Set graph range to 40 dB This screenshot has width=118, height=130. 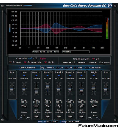[x=56, y=52]
